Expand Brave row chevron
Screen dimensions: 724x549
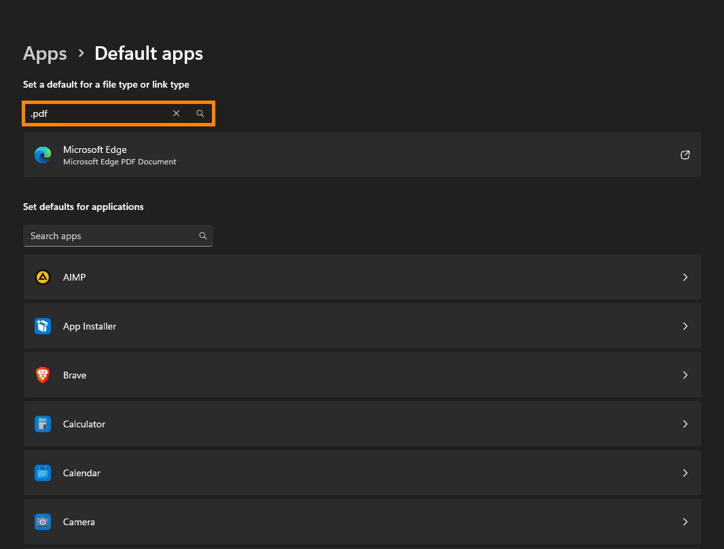[x=685, y=375]
